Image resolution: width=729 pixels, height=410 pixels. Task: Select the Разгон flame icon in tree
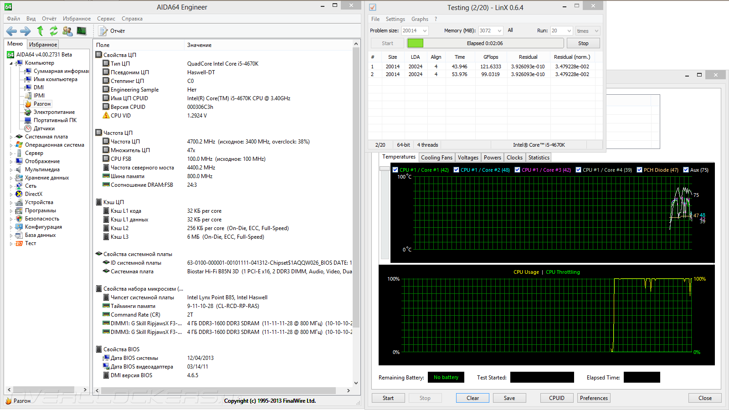pyautogui.click(x=28, y=104)
